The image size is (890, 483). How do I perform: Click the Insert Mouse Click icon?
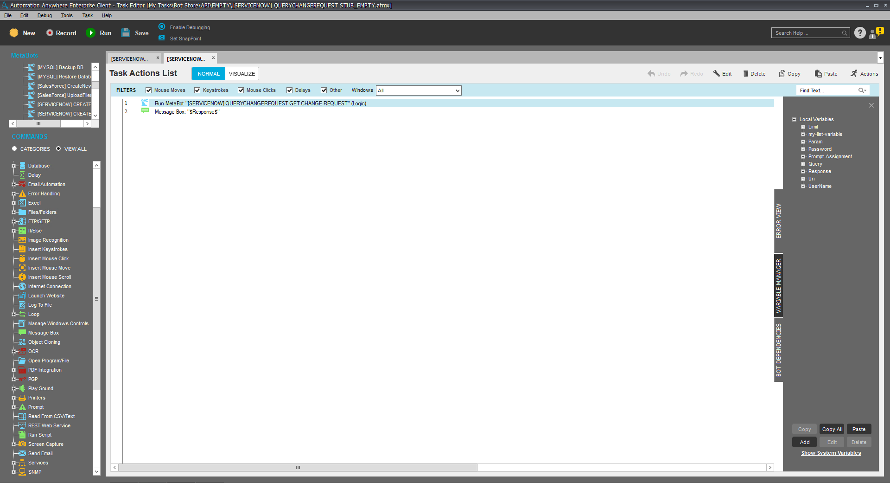[x=22, y=258]
